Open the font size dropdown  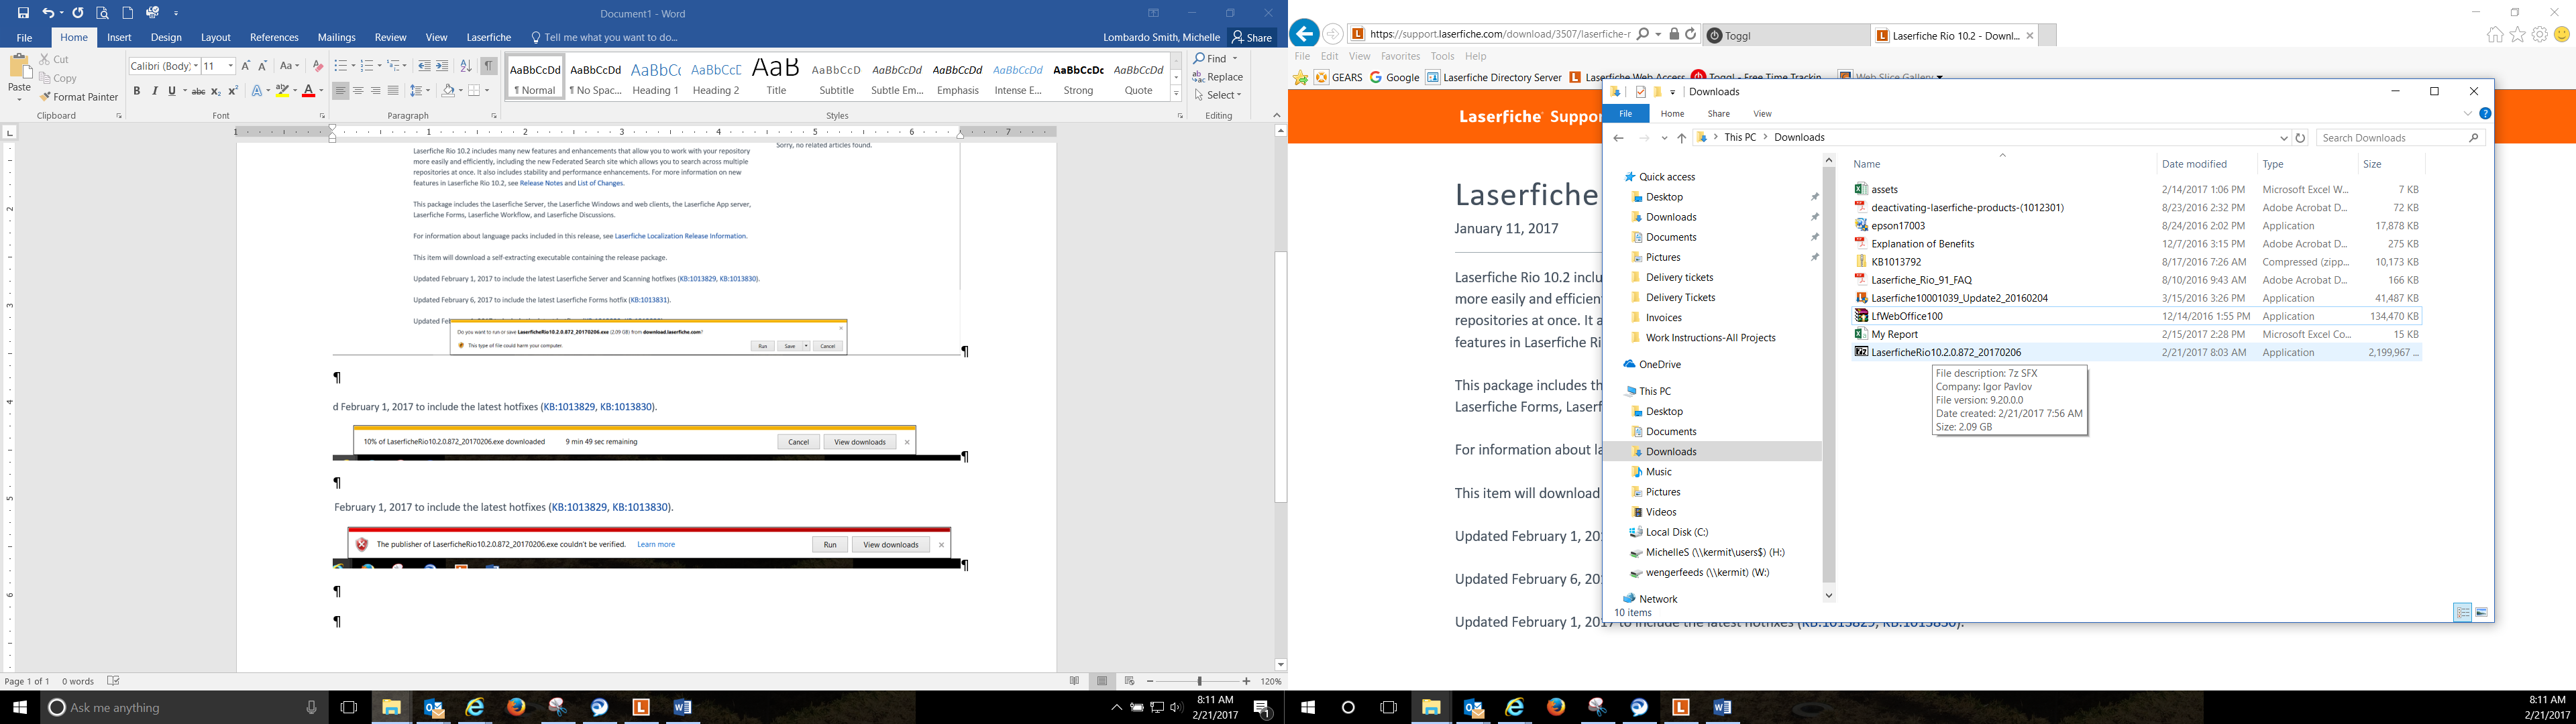pos(231,66)
